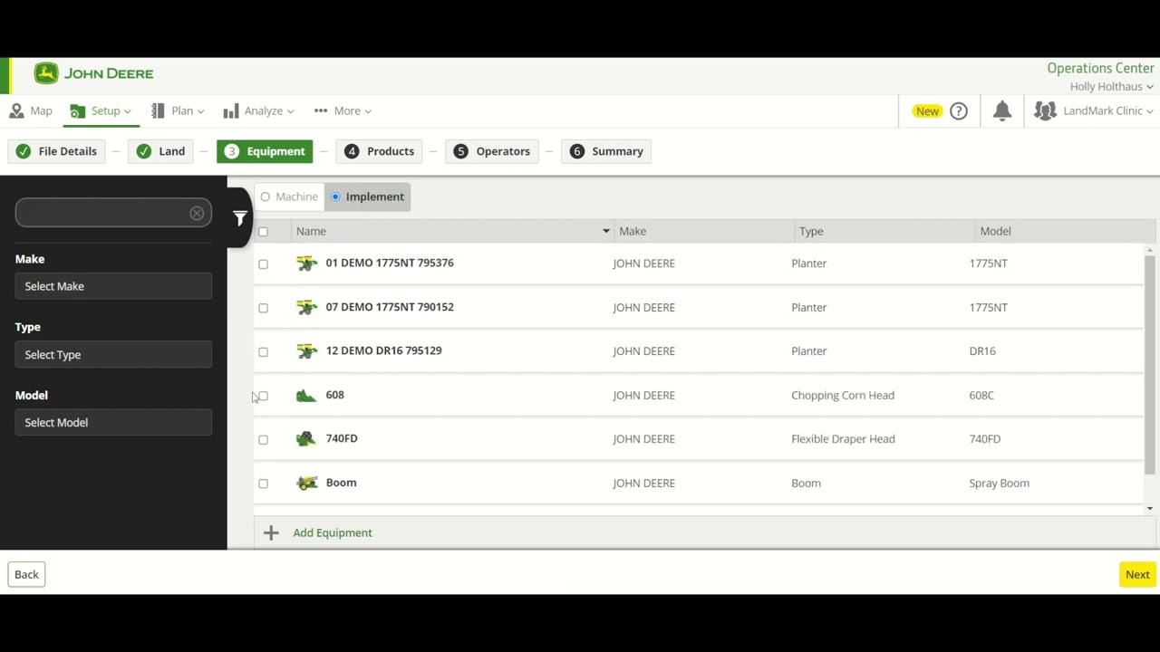Open the Map view

coord(31,110)
